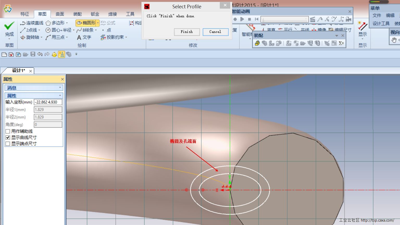Activate the 椭圆形 ellipse tool

pos(86,23)
